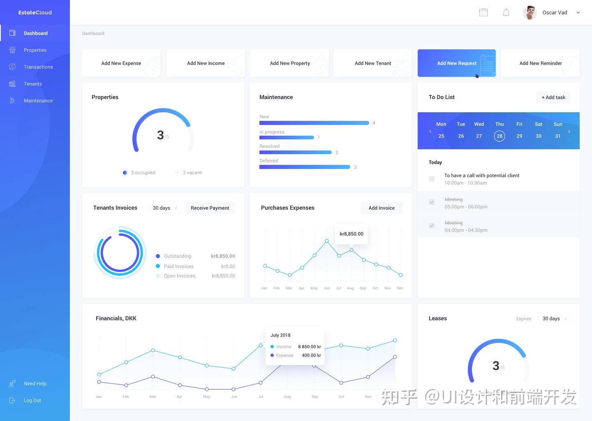Image resolution: width=592 pixels, height=421 pixels.
Task: Click the + Add task button
Action: pyautogui.click(x=553, y=97)
